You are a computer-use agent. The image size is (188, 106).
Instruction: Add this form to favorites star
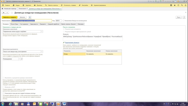(x=12, y=13)
